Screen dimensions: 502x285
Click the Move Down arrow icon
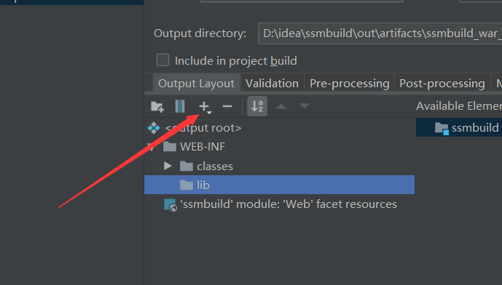tap(304, 106)
